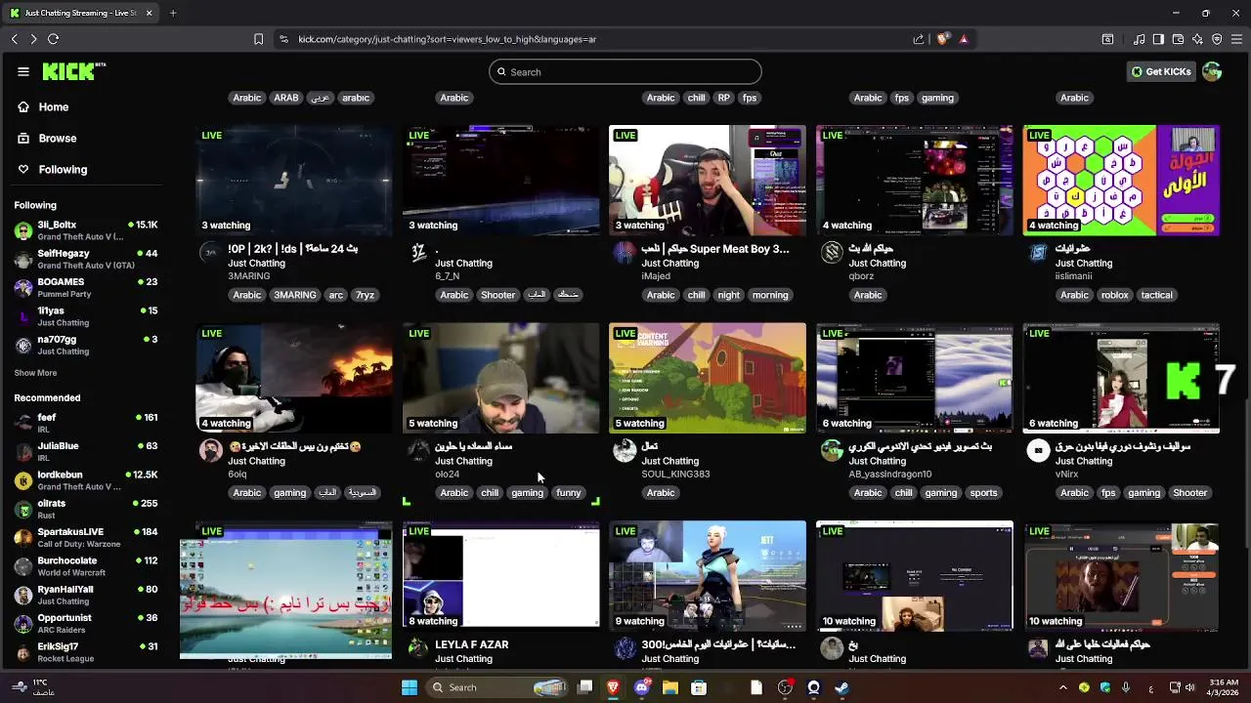Go to Home in the sidebar

[54, 107]
